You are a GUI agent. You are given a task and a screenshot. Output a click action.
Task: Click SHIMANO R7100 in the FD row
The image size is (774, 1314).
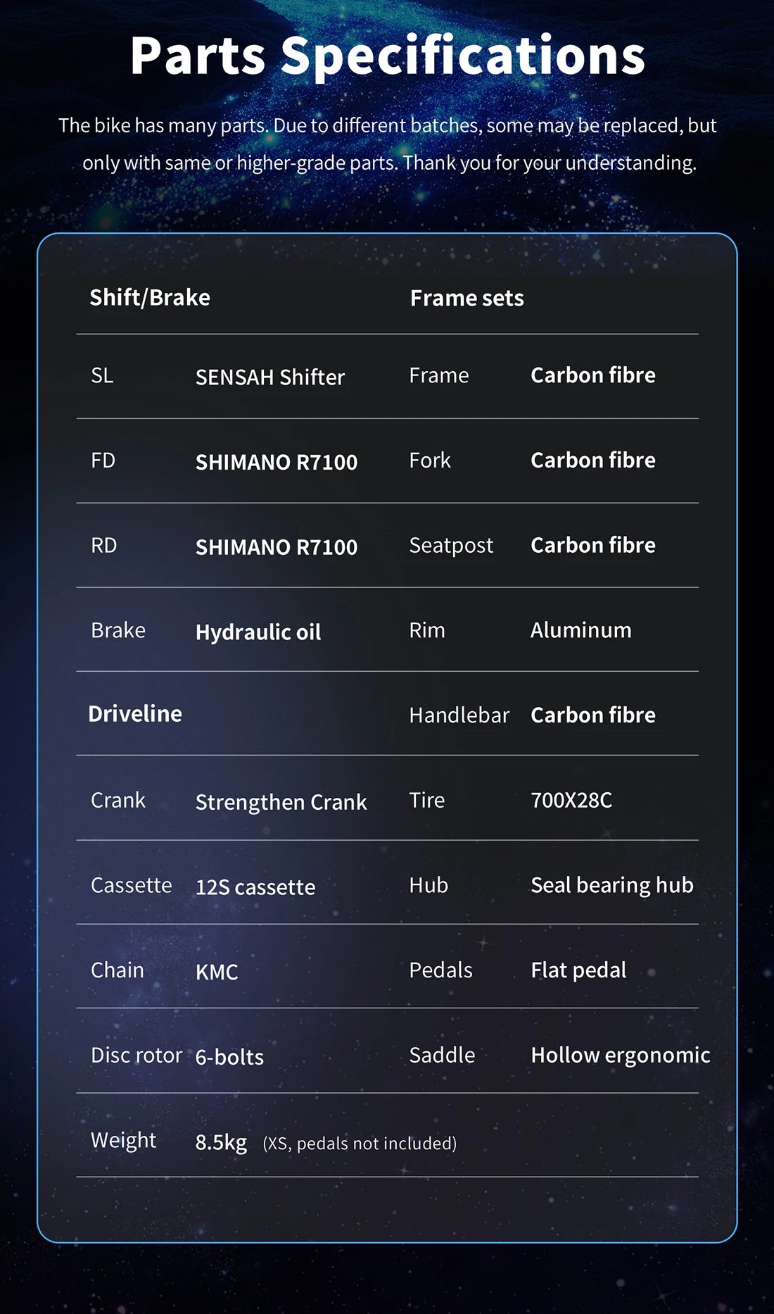click(x=277, y=462)
